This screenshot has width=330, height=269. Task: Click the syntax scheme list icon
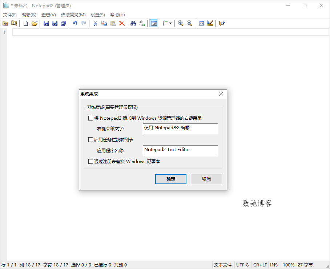click(165, 23)
